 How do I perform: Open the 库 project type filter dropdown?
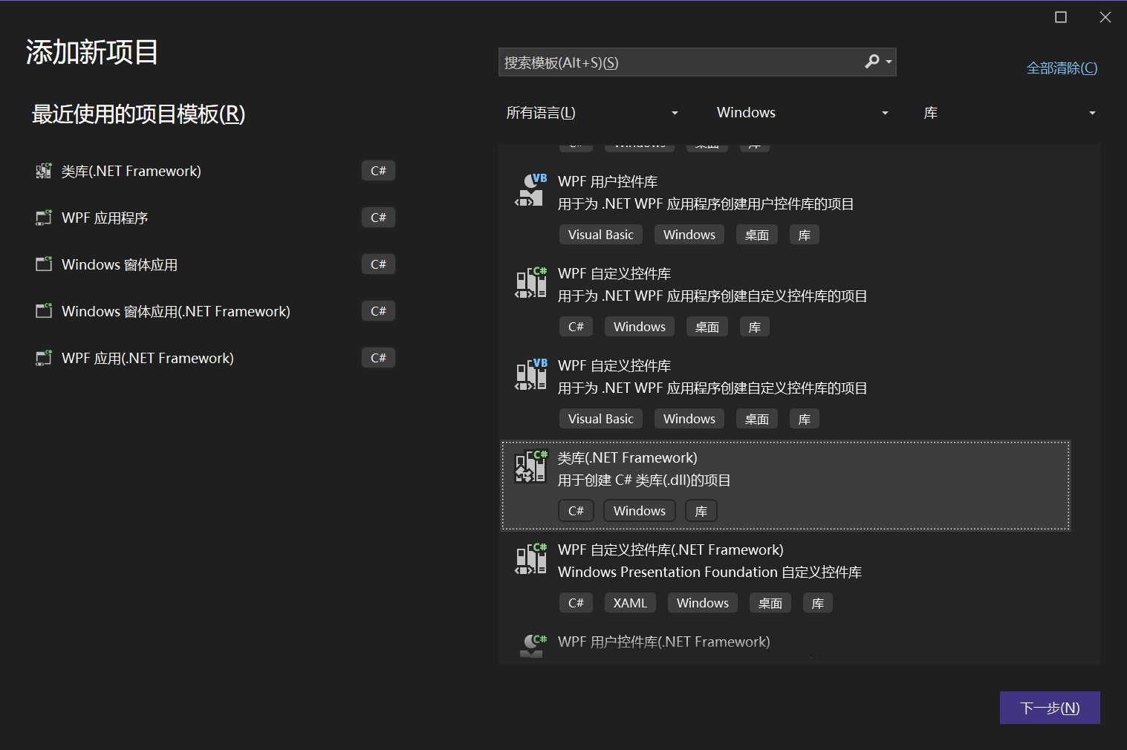point(1009,113)
